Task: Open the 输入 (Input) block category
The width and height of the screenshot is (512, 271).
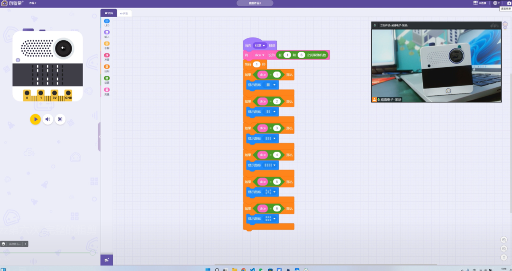Action: pos(107,34)
